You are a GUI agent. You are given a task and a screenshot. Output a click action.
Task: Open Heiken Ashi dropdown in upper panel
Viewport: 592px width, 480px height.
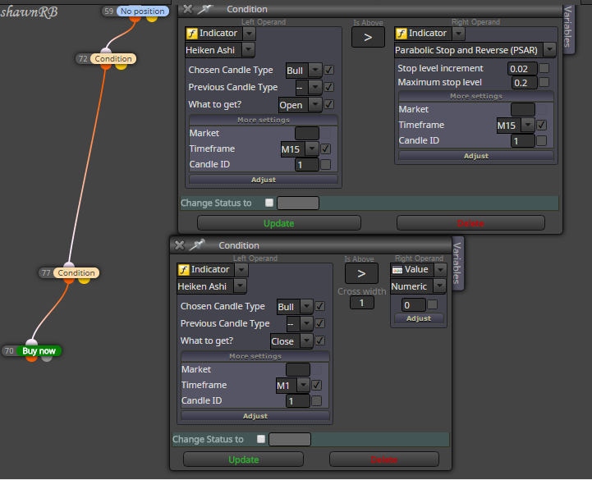(248, 49)
